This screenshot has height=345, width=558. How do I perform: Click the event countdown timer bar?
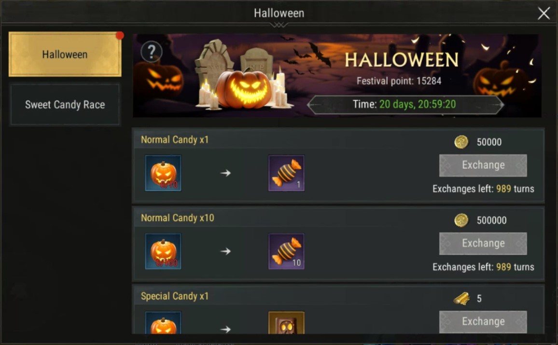pos(405,105)
